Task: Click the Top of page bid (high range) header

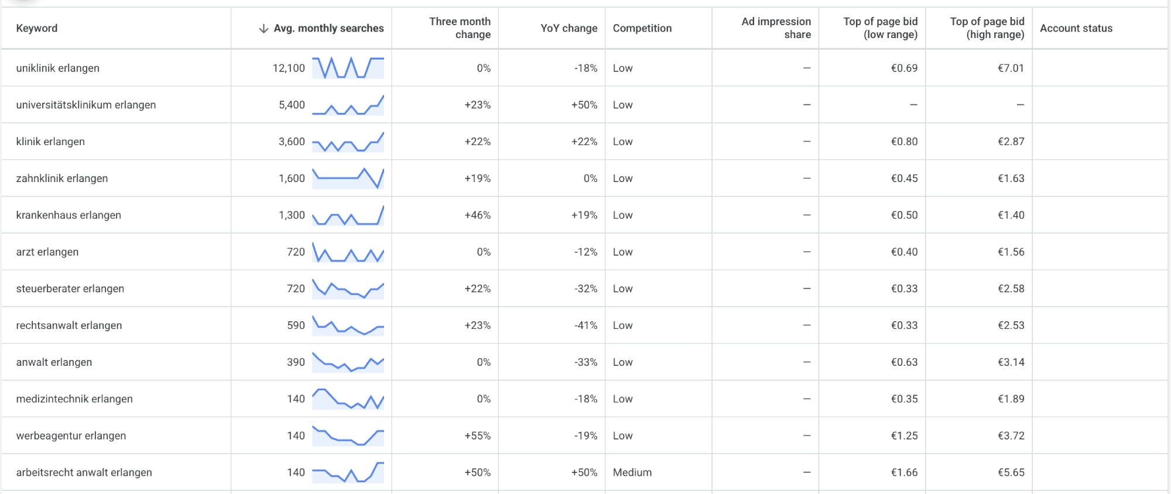Action: [x=987, y=28]
